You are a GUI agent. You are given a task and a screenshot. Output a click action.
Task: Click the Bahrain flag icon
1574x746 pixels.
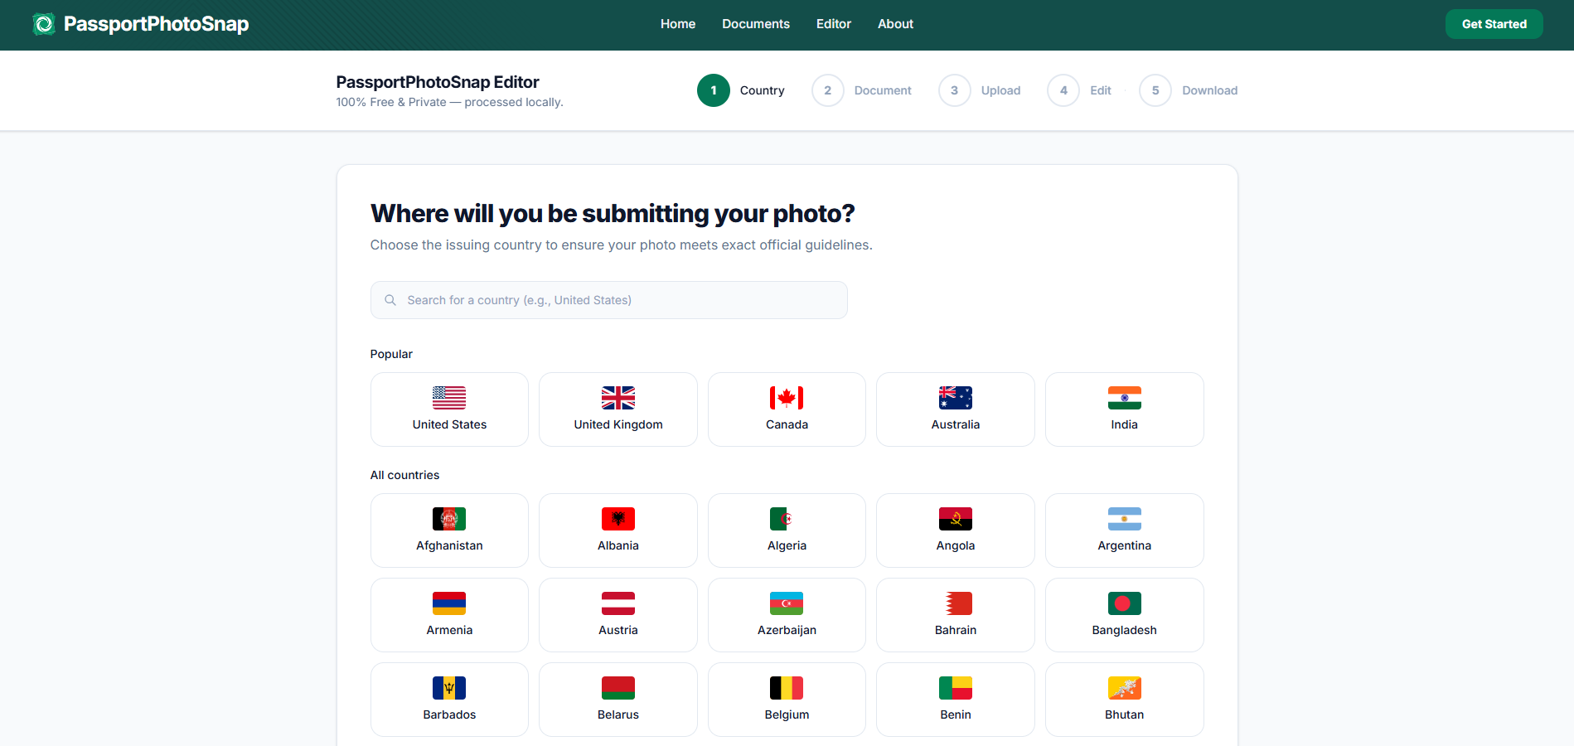[x=956, y=603]
